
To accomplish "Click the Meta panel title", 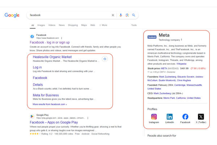I will (x=164, y=35).
